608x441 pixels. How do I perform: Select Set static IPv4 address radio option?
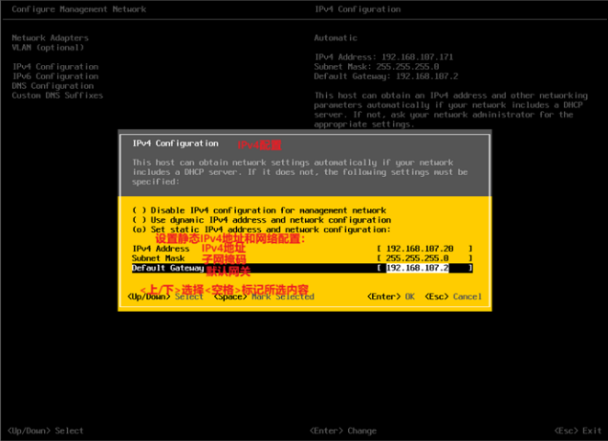138,229
